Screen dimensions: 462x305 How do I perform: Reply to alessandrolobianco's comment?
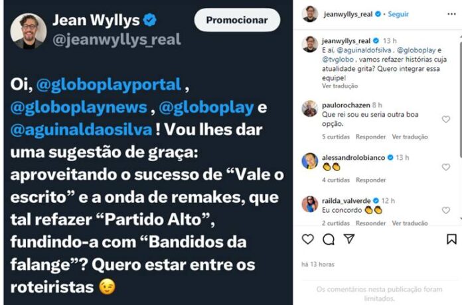[370, 180]
